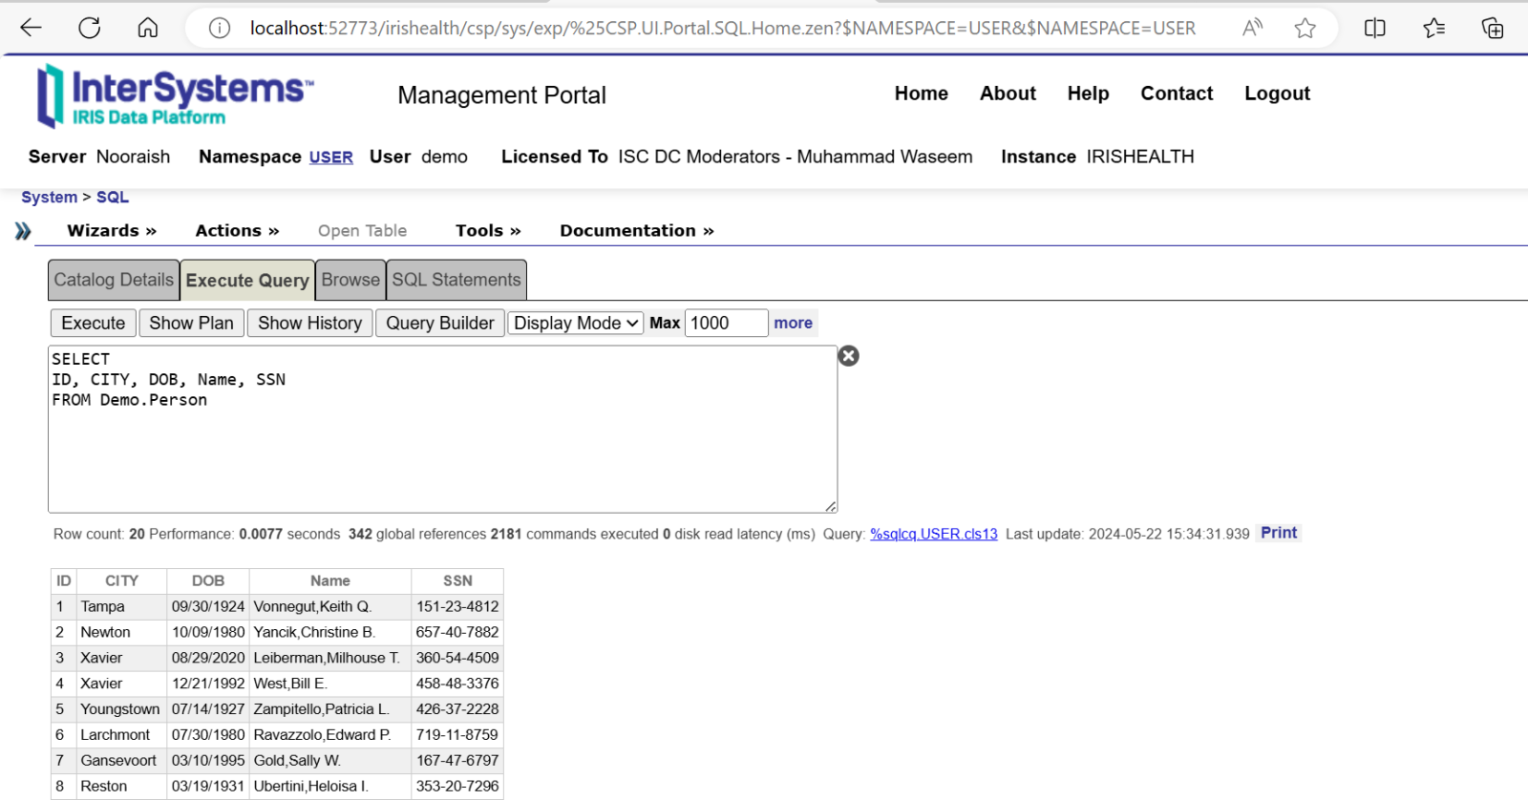The image size is (1528, 800).
Task: Click the browser back arrow
Action: coord(31,28)
